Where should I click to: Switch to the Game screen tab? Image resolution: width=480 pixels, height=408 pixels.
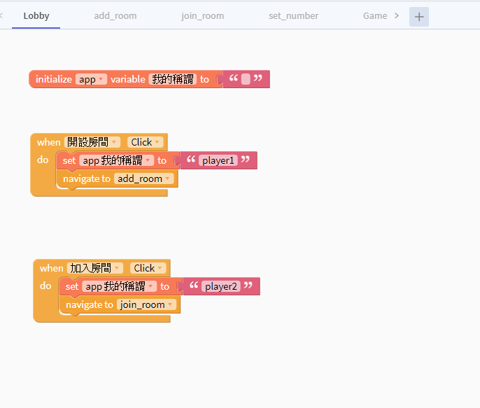[x=375, y=16]
